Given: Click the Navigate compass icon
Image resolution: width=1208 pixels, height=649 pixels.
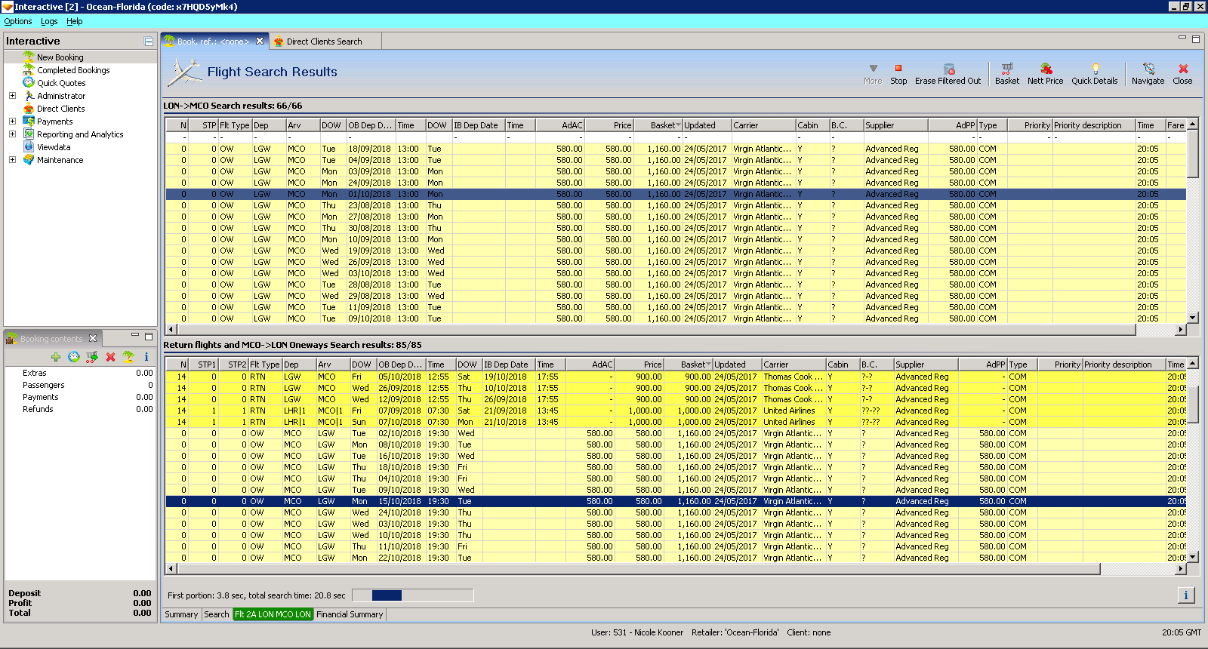Looking at the screenshot, I should coord(1148,69).
